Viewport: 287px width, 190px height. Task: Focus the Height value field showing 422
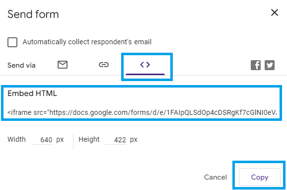tap(116, 140)
